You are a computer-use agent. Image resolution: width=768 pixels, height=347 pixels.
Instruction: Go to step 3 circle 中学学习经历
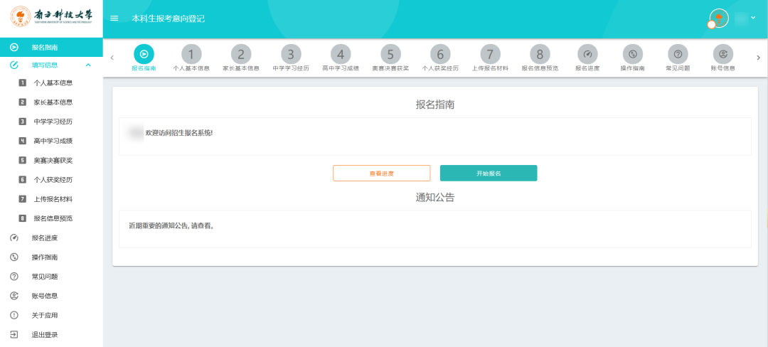291,54
